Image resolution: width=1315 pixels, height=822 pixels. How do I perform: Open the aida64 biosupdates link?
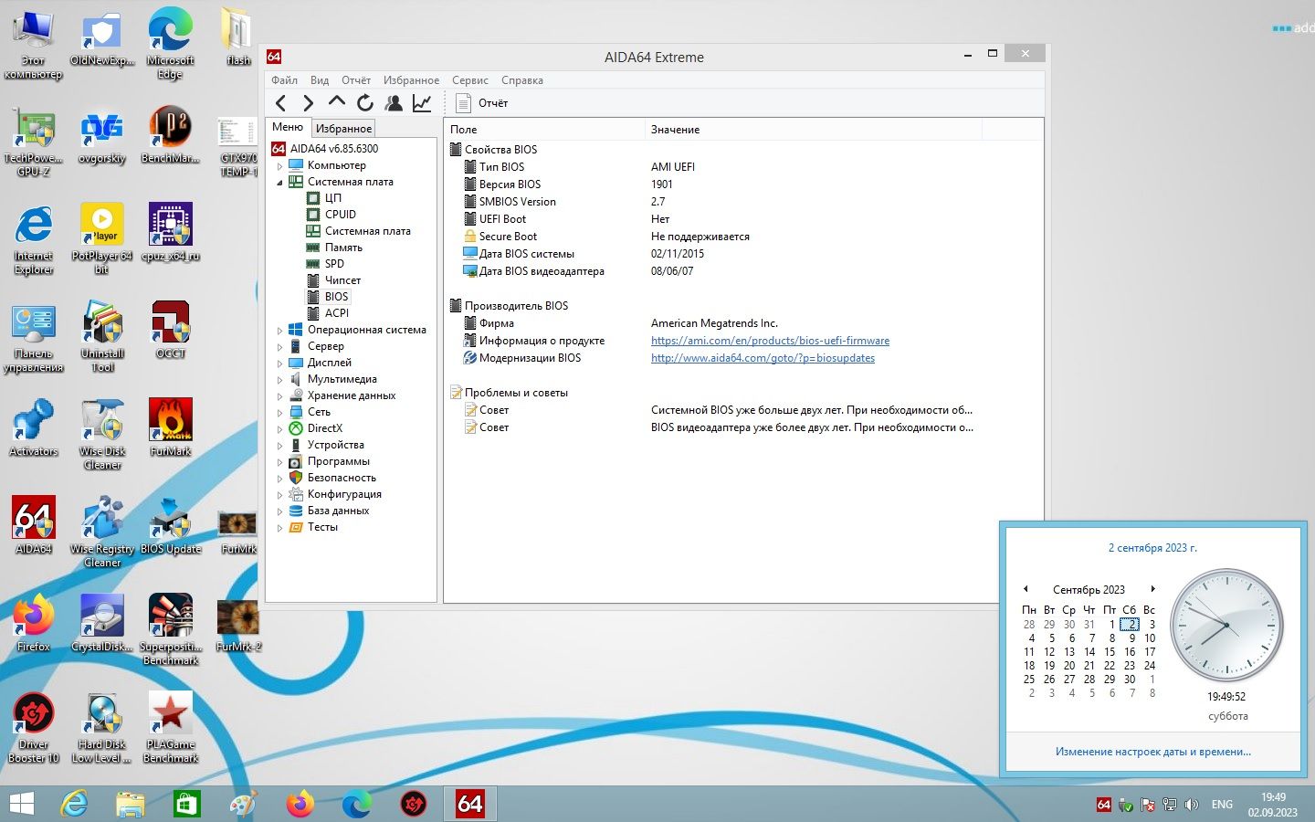pyautogui.click(x=763, y=358)
